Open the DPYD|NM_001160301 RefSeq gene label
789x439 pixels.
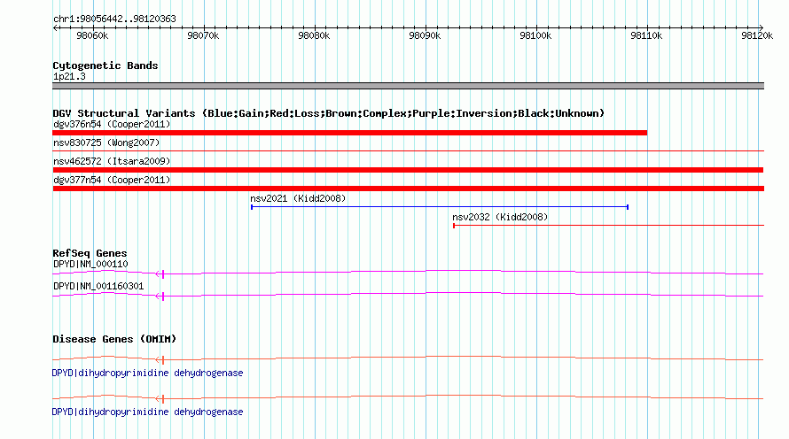[x=98, y=286]
